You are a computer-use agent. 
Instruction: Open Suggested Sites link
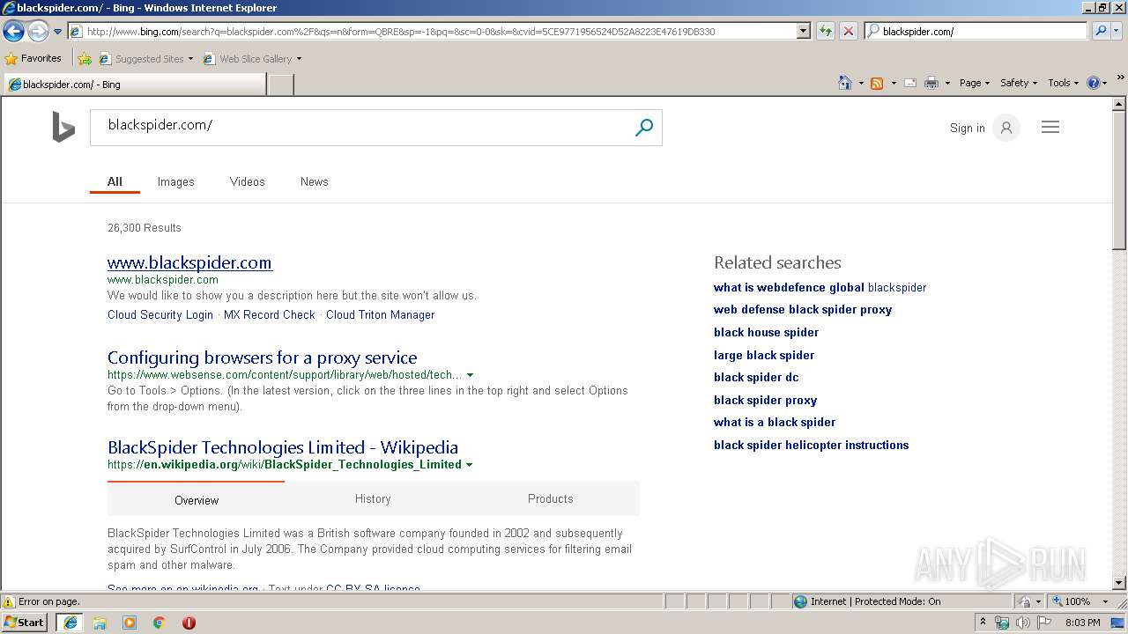(x=145, y=59)
